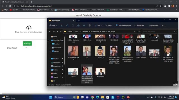Open the Windows Start menu

pos(51,97)
